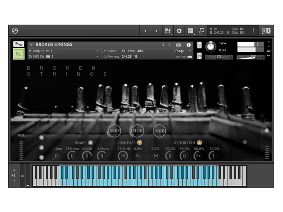Viewport: 283px width, 212px height.
Task: Click the Rs resonance knob
Action: 138,156
